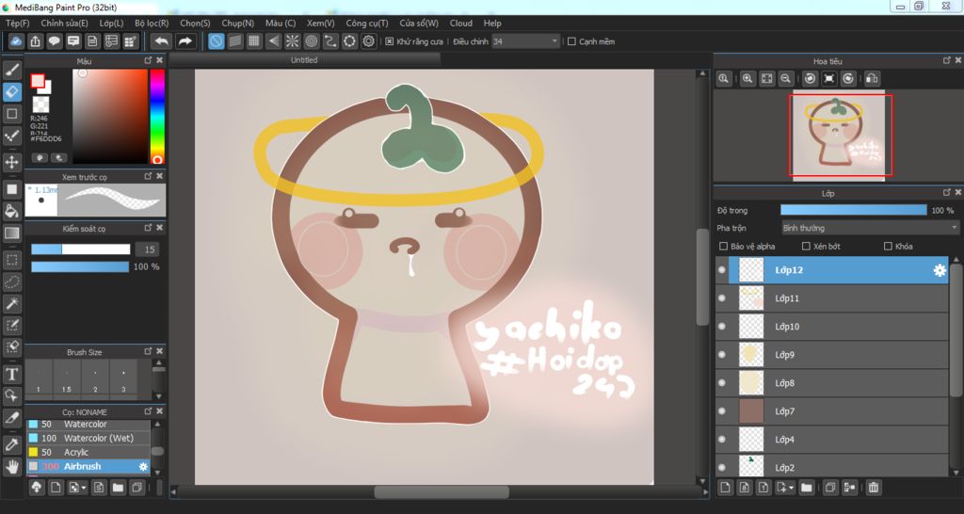Flip the view in Navigator panel

coord(872,79)
